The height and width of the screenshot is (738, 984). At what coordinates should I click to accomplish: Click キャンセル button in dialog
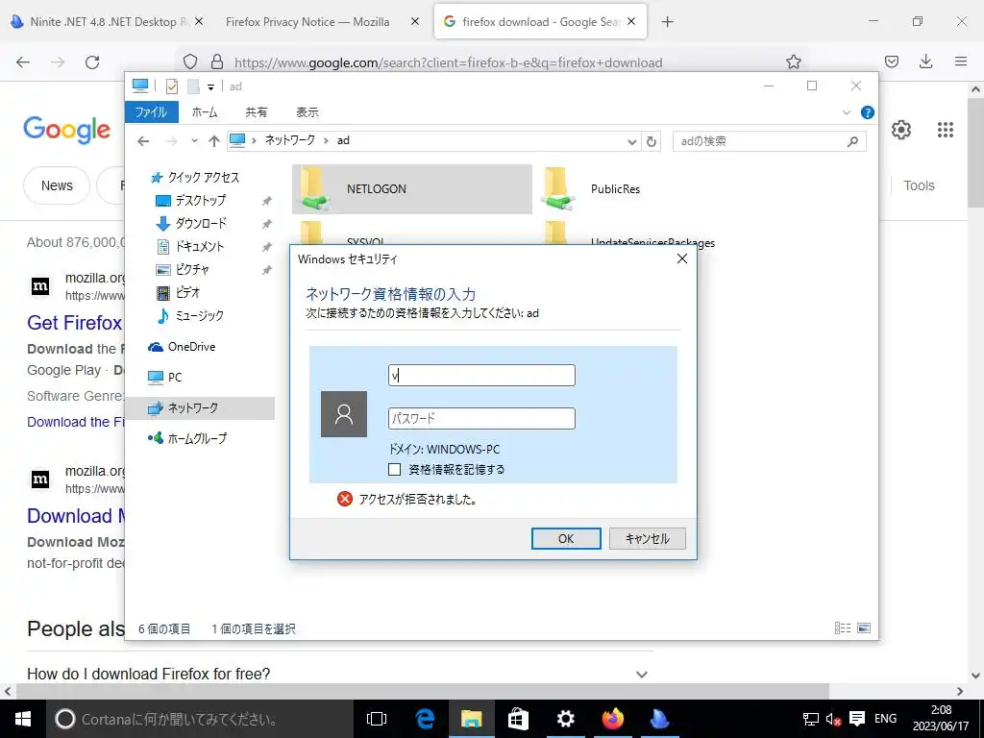click(647, 538)
